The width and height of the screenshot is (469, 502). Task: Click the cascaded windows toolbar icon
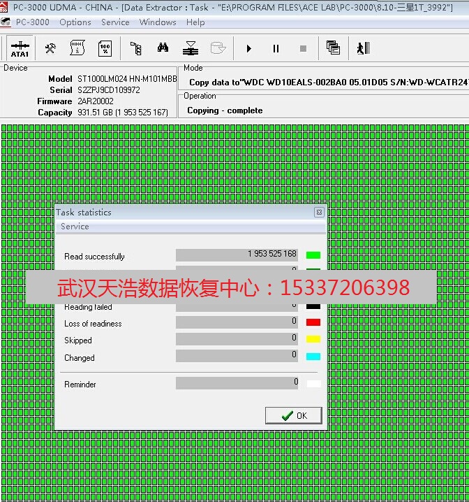(333, 48)
